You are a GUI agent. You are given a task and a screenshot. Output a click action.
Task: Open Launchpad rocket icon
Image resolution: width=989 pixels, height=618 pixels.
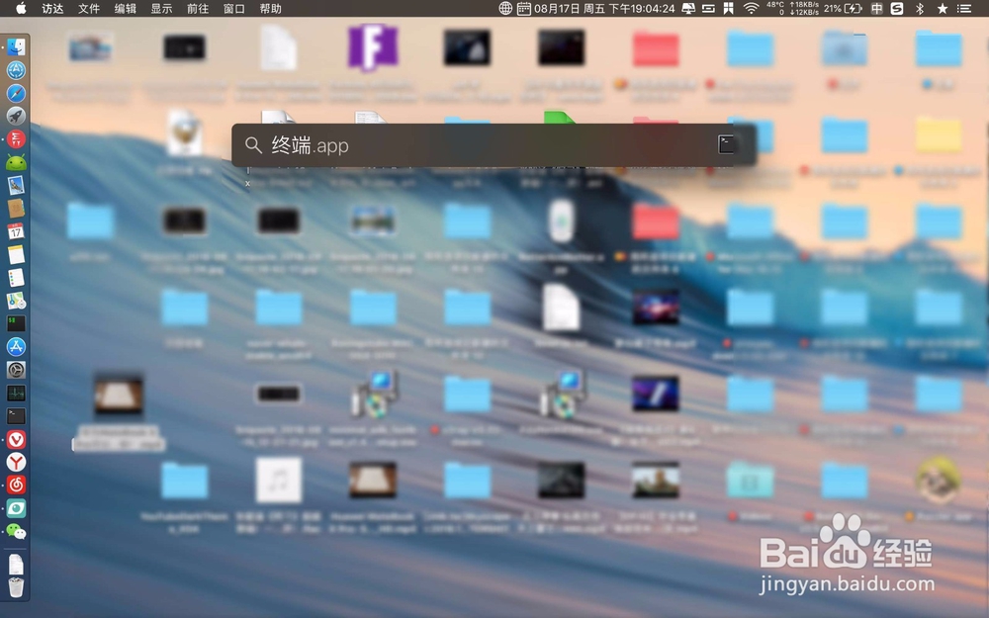click(x=16, y=116)
